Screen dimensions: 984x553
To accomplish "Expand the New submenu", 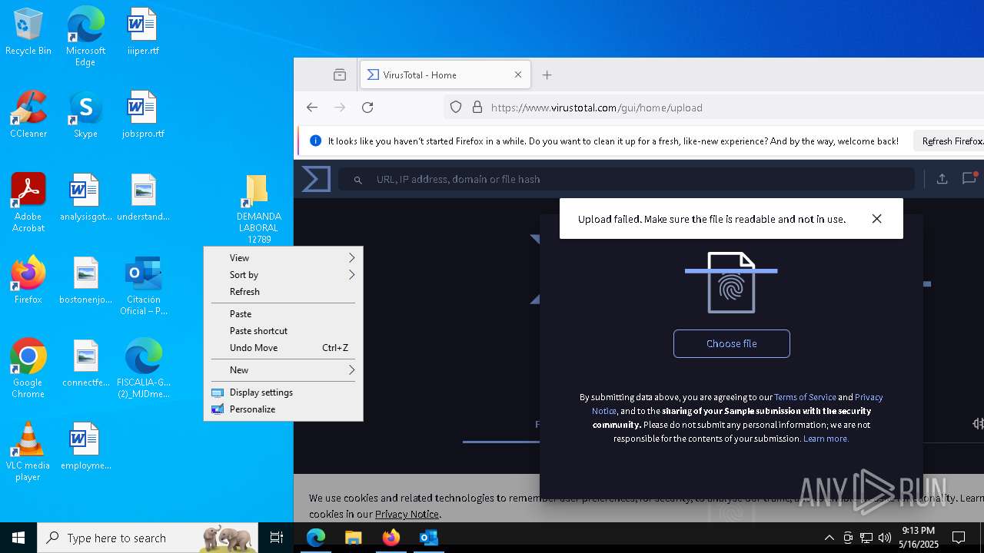I will click(283, 370).
